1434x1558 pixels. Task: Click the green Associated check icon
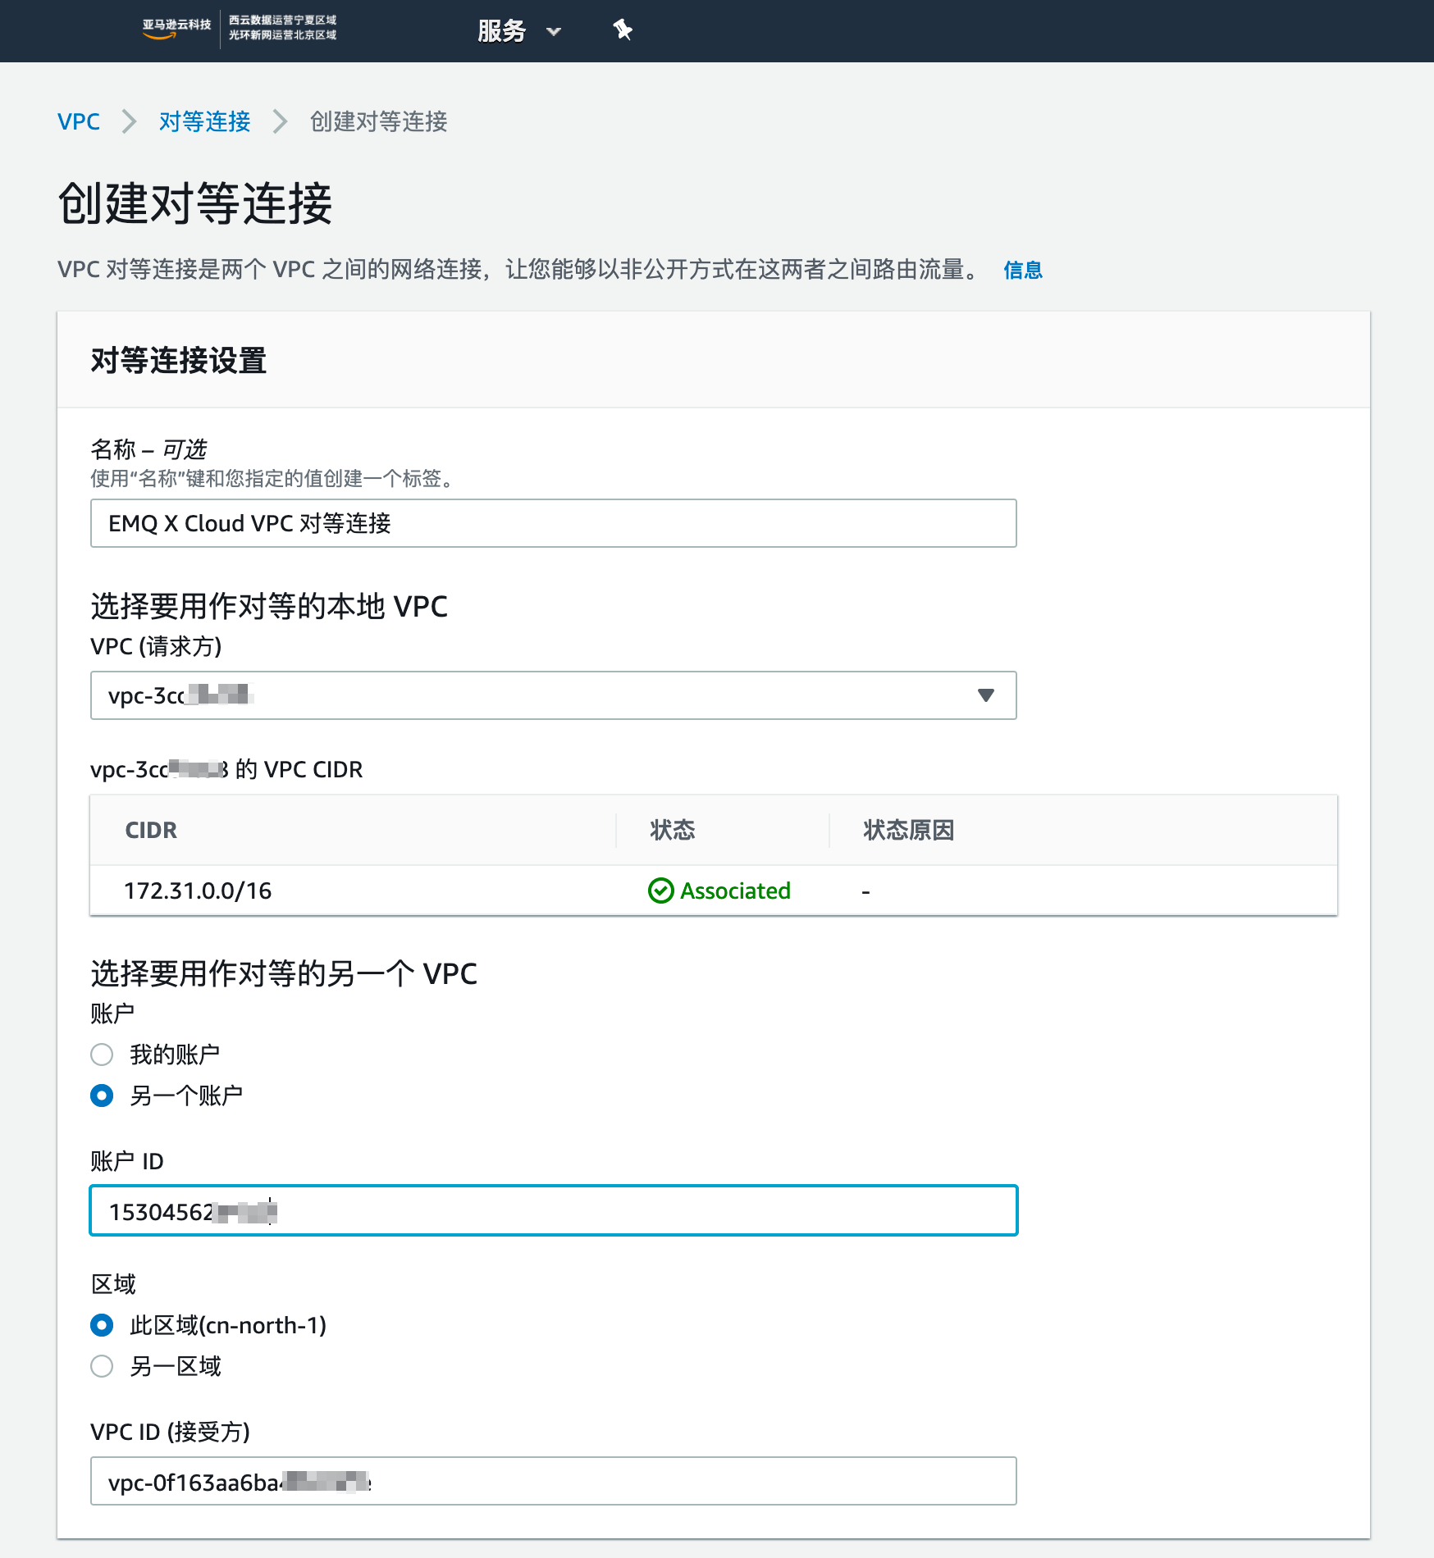point(660,891)
